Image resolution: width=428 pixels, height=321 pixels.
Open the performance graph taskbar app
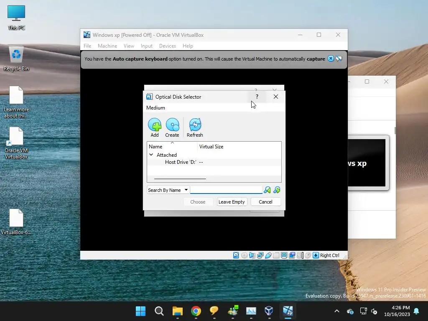251,311
